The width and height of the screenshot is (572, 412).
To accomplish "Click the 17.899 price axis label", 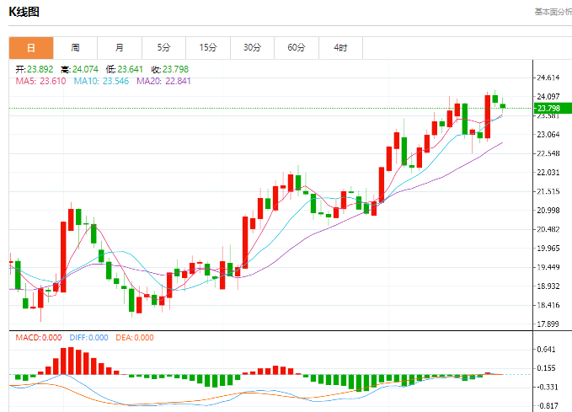I will coord(548,324).
